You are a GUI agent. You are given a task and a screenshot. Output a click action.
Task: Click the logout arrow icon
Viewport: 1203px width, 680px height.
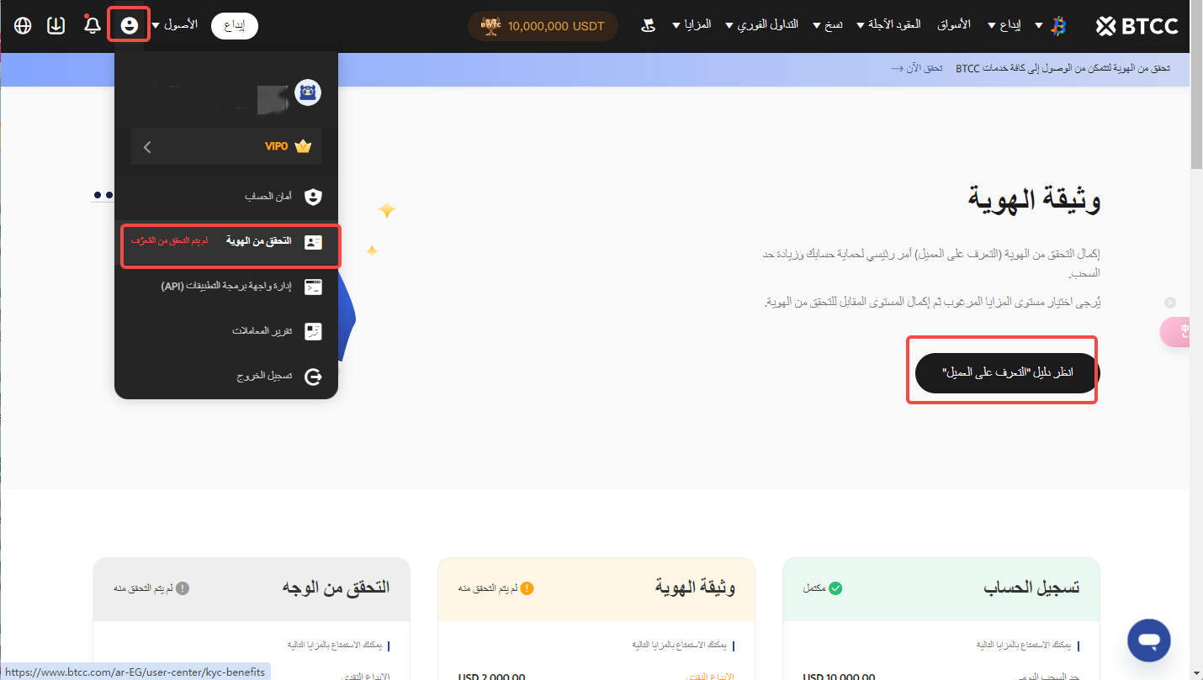coord(313,377)
